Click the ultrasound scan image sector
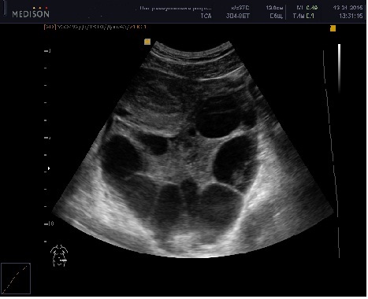This screenshot has height=299, width=368. [x=193, y=149]
